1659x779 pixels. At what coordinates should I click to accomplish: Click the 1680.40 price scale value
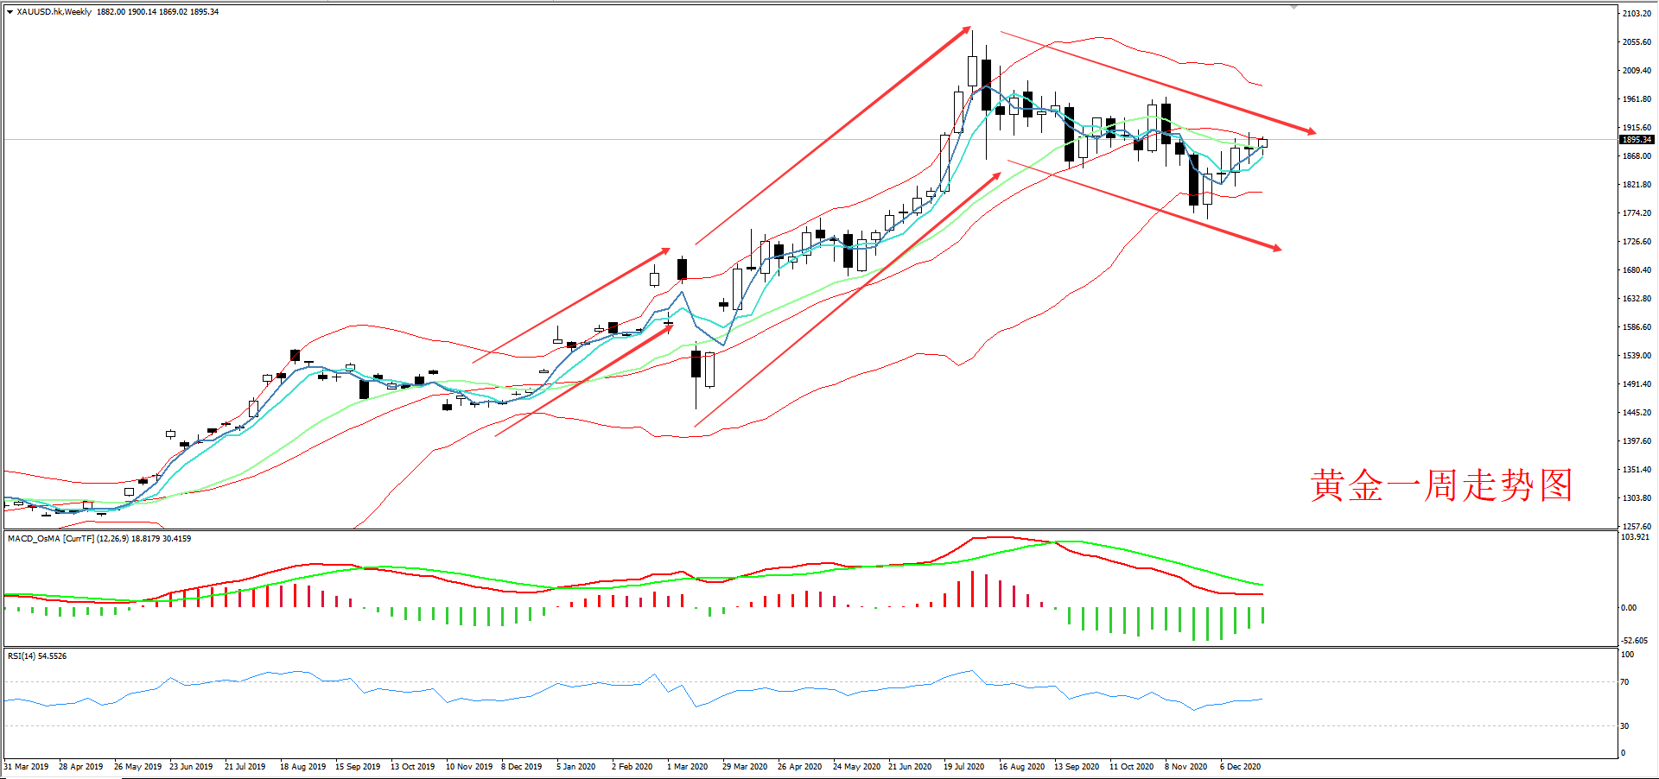tap(1637, 270)
